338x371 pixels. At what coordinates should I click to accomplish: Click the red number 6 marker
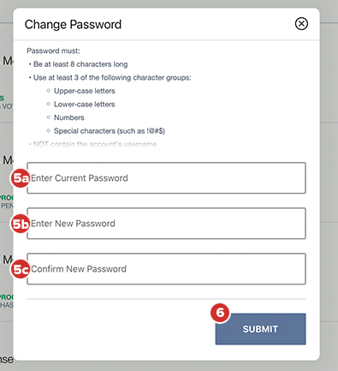tap(220, 313)
